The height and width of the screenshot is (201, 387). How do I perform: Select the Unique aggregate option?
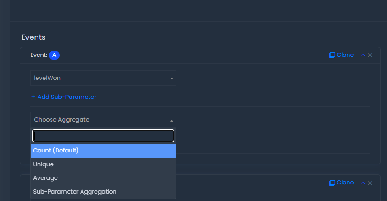click(x=103, y=164)
